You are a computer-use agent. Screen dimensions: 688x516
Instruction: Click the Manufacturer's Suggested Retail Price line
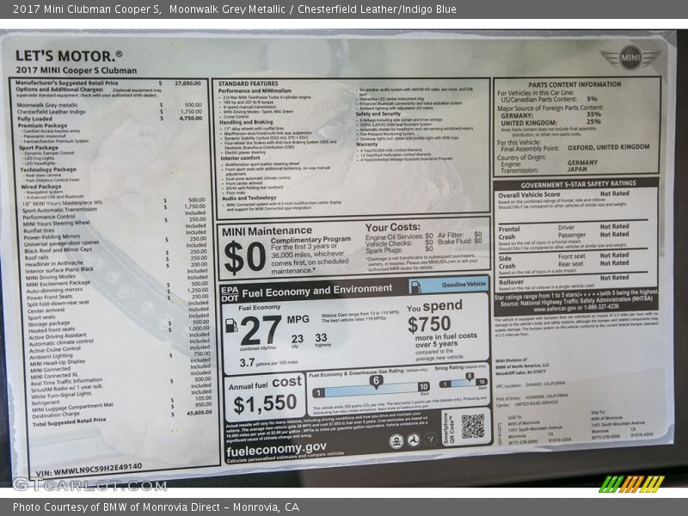67,83
